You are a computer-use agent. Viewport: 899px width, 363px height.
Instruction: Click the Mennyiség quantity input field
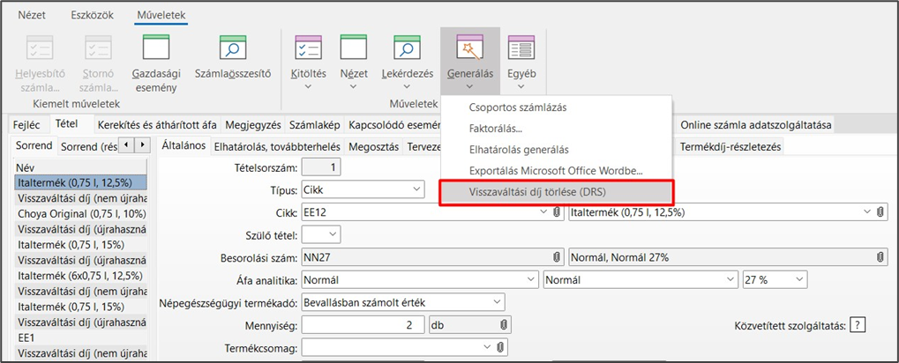tap(363, 325)
